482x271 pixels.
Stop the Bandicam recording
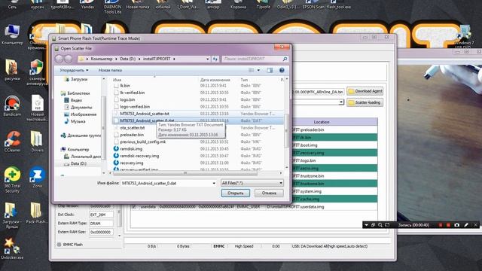[x=448, y=225]
